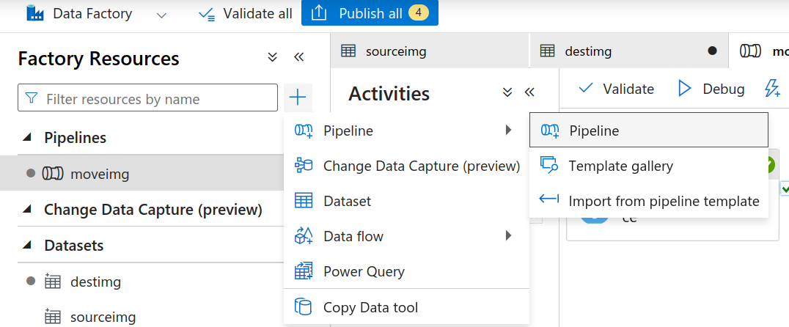Click the Publish all button
The height and width of the screenshot is (327, 789).
(370, 13)
